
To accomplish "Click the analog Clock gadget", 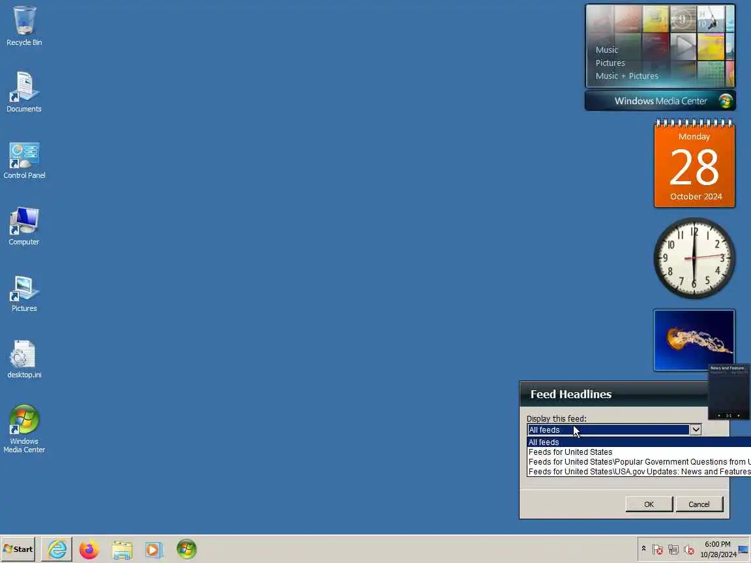I will [694, 258].
